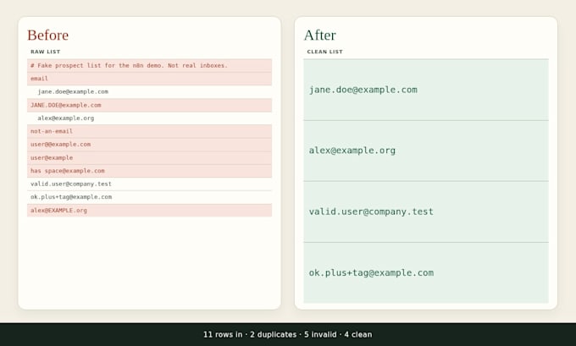Select clean list entry 'alex@example.org'
Viewport: 576px width, 346px height.
[426, 151]
